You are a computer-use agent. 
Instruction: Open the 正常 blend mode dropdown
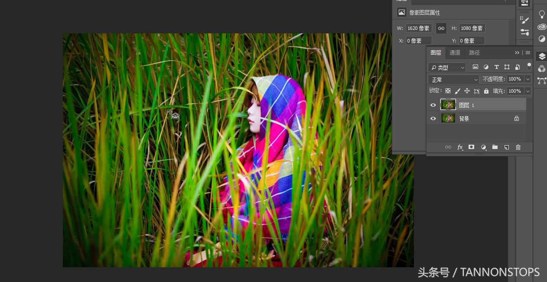coord(453,79)
